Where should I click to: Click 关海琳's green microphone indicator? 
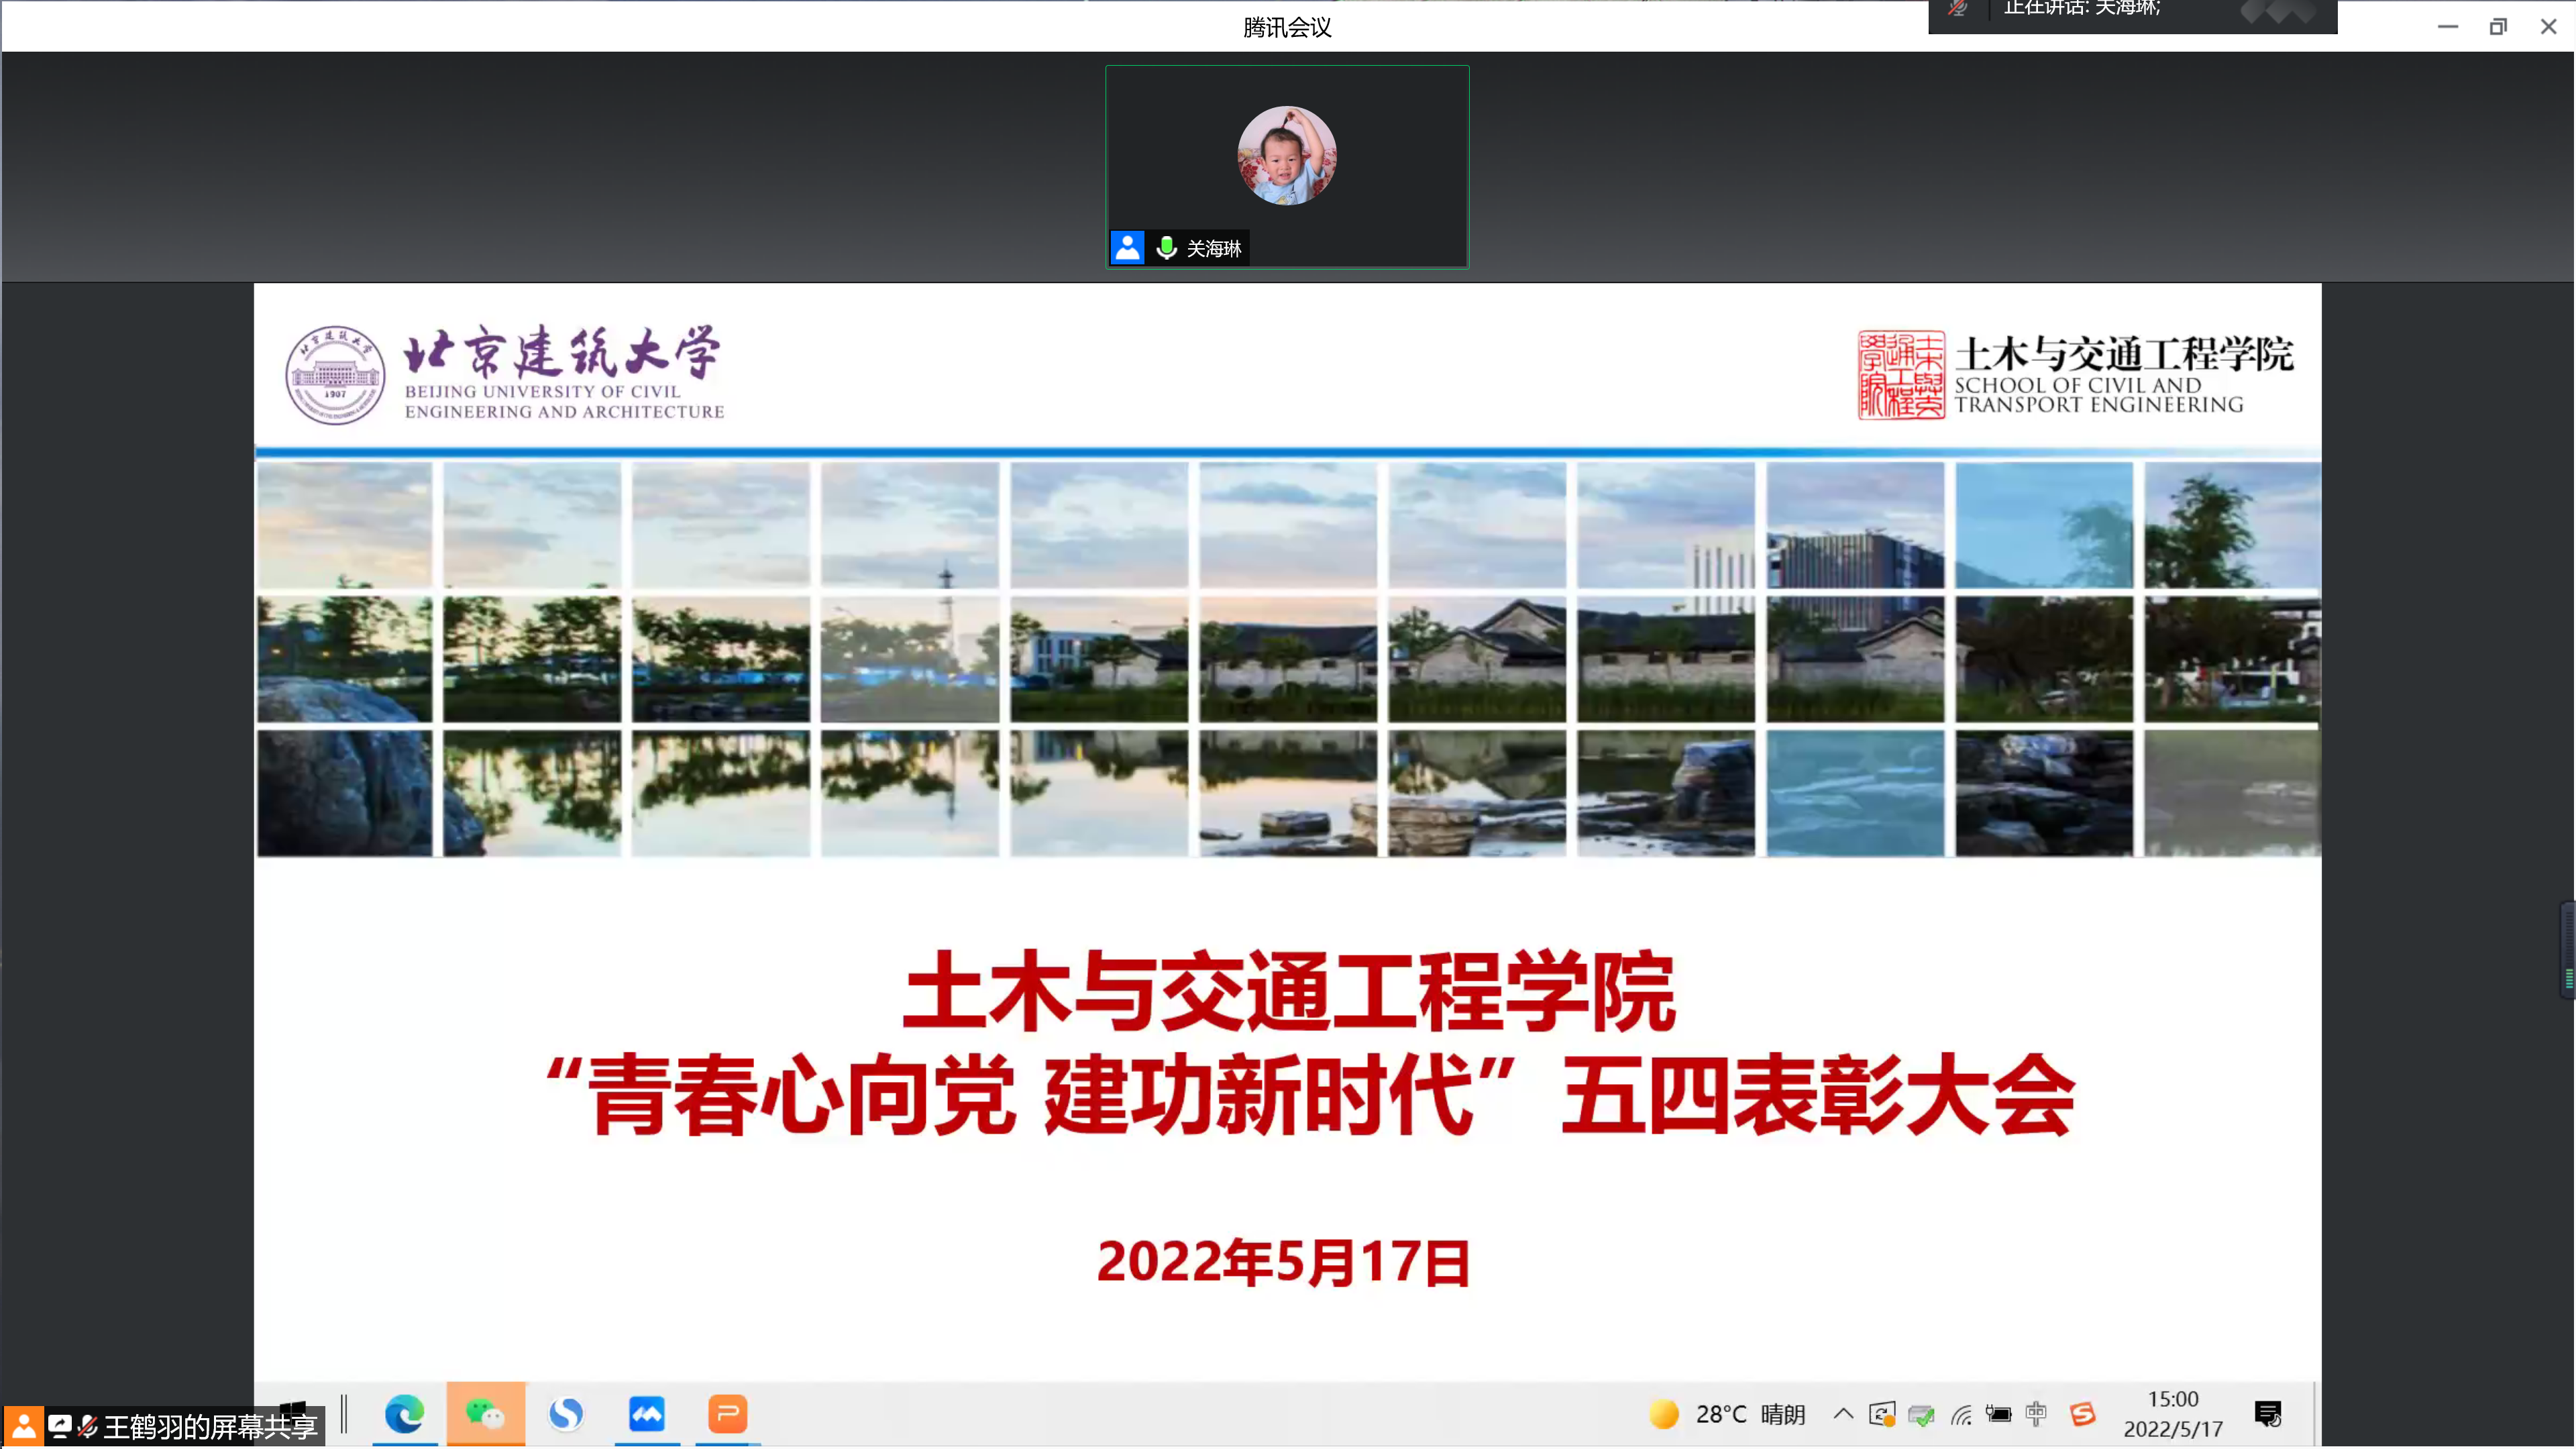[x=1166, y=247]
